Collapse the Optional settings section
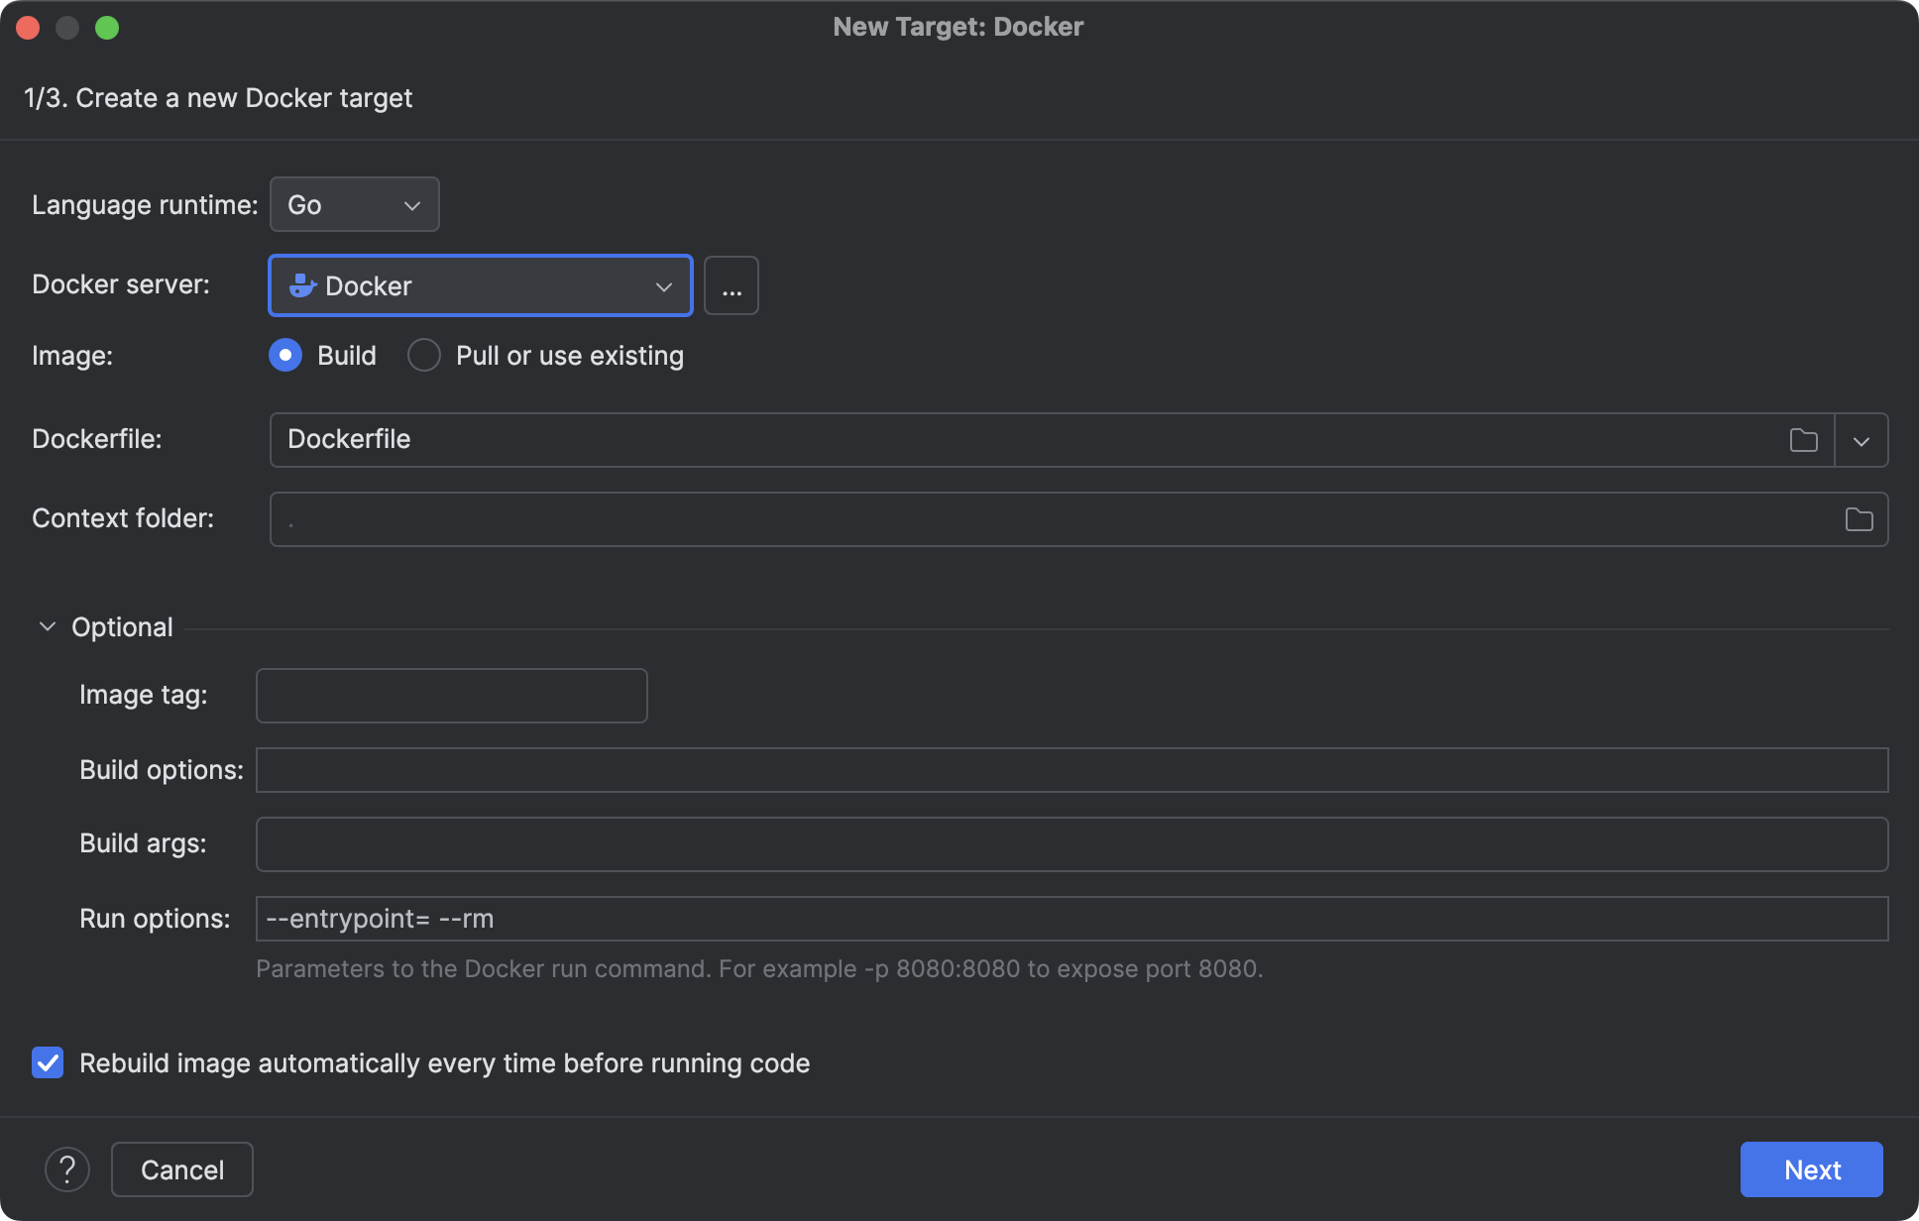The height and width of the screenshot is (1221, 1919). coord(46,625)
